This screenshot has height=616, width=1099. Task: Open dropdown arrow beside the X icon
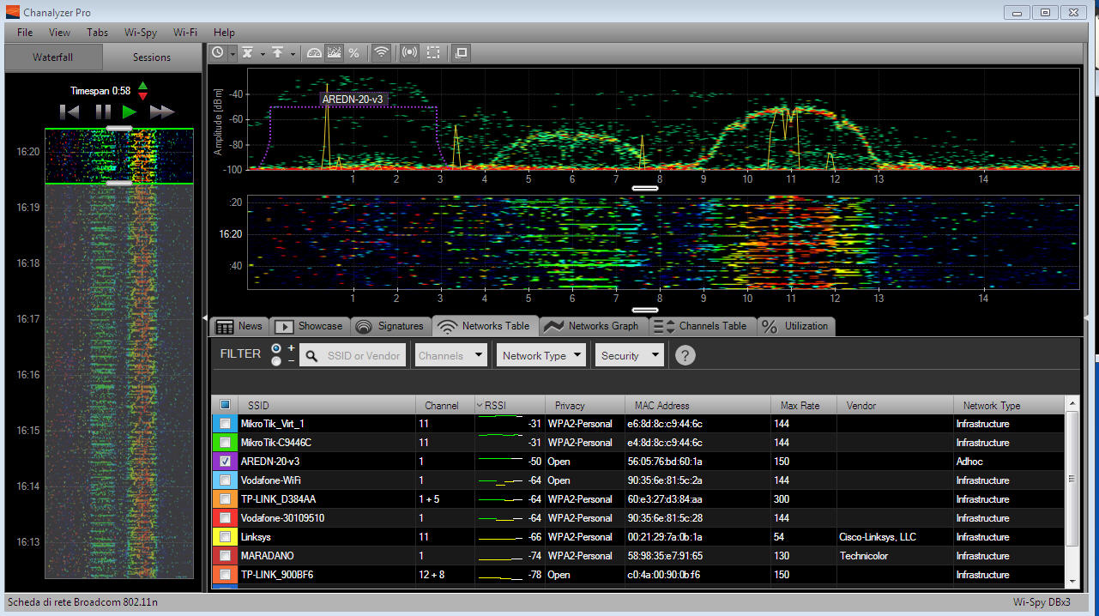click(261, 53)
